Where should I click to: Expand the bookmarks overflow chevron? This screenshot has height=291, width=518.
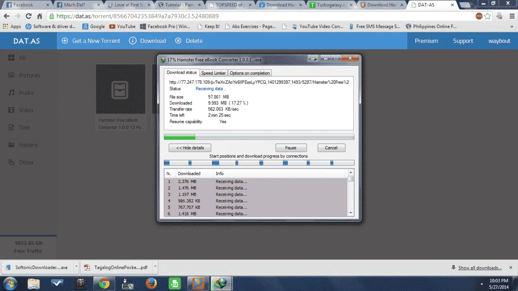coord(512,26)
